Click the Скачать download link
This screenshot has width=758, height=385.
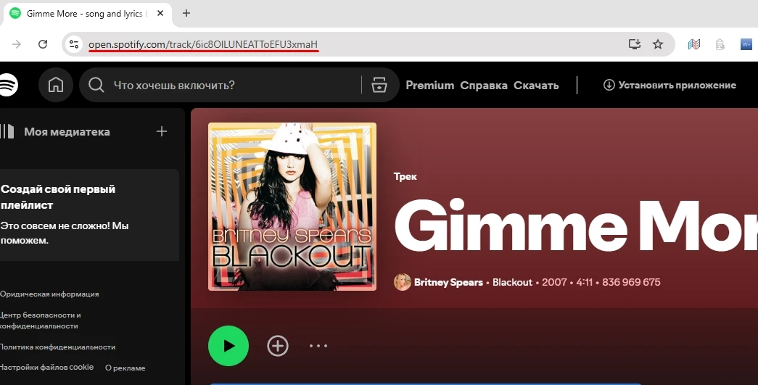pos(536,86)
